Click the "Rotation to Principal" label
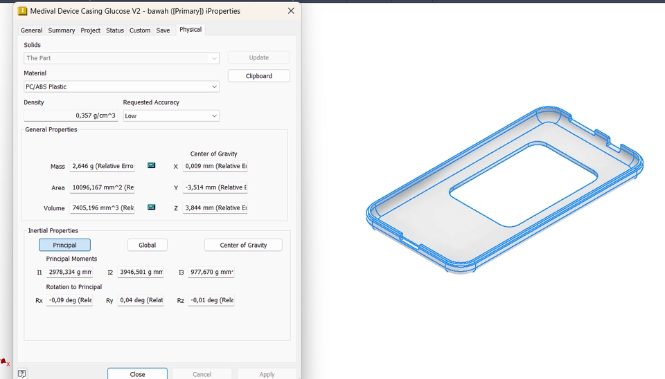The width and height of the screenshot is (665, 379). (x=74, y=287)
